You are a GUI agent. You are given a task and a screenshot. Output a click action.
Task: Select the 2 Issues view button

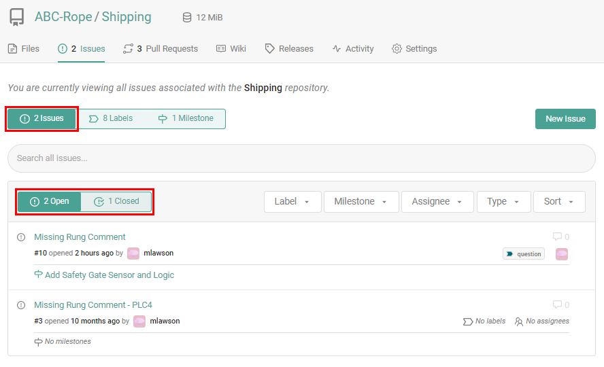(42, 119)
